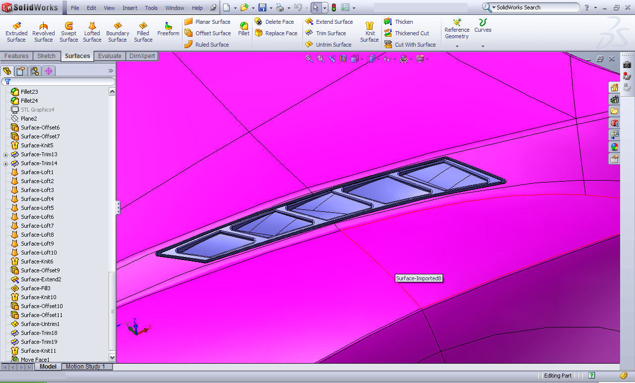The image size is (635, 383).
Task: Click the feature tree scroll down arrow
Action: click(112, 357)
